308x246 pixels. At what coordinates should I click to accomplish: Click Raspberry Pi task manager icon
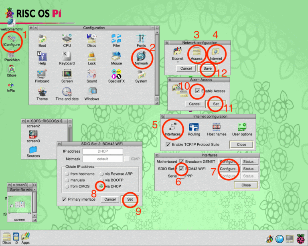pyautogui.click(x=301, y=239)
